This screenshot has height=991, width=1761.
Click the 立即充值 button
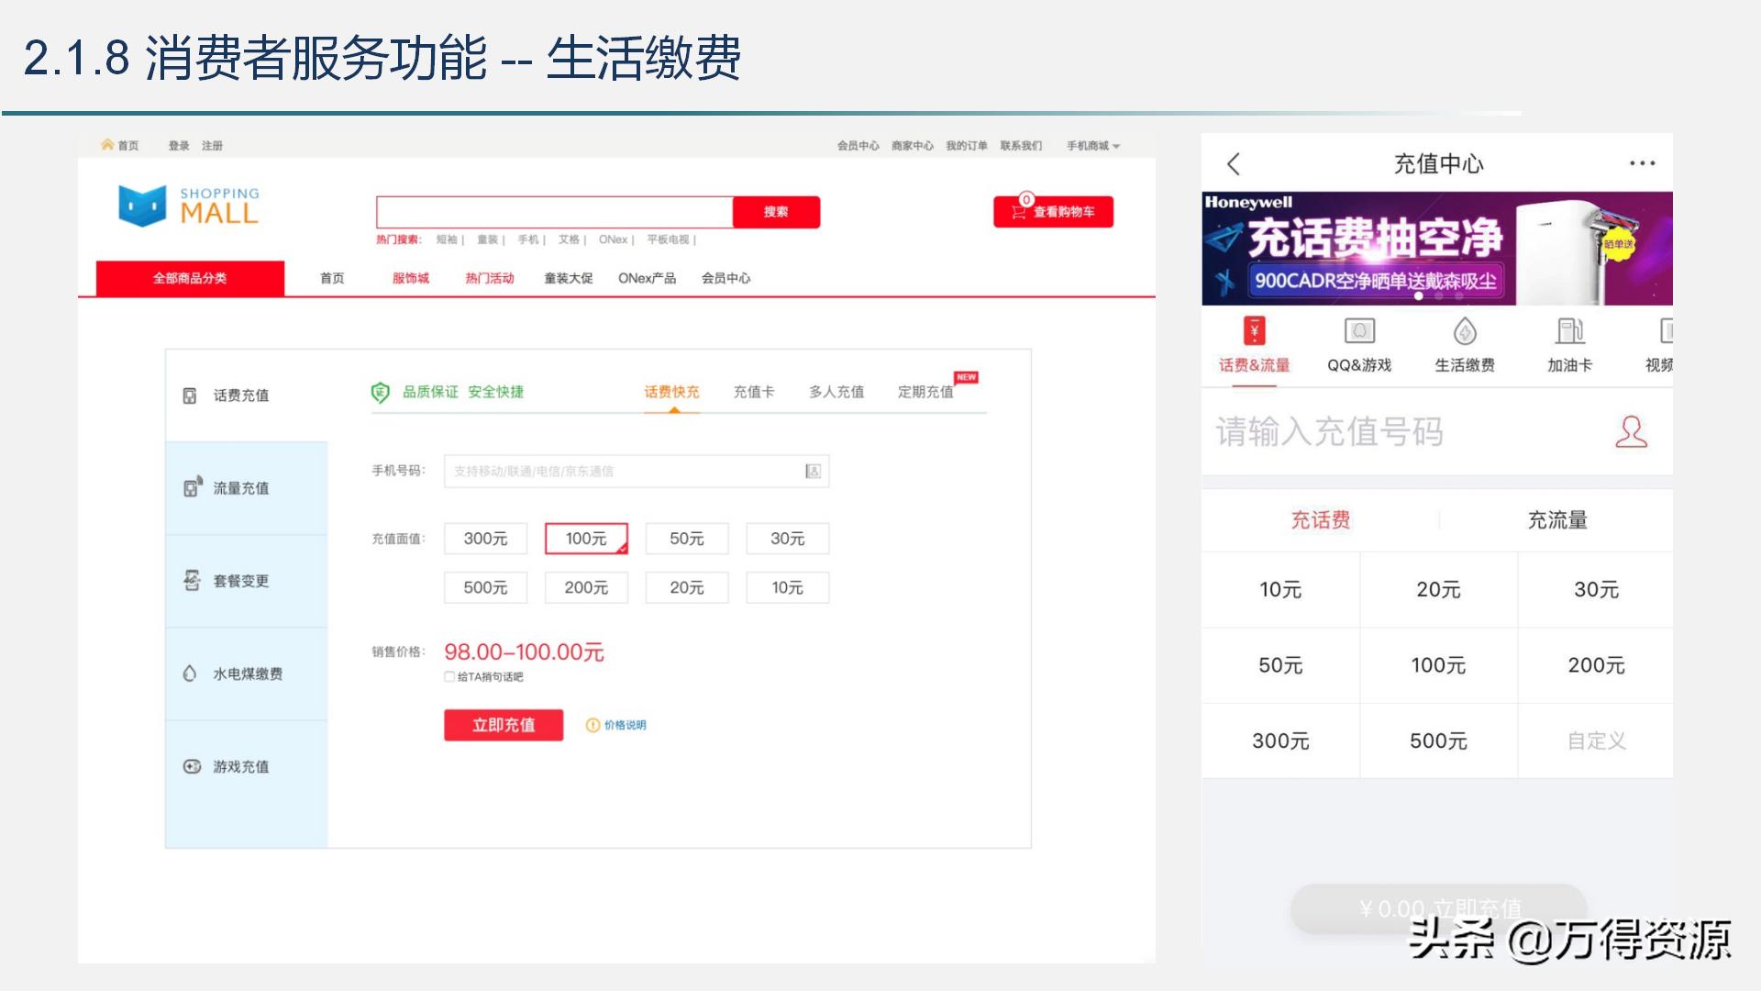coord(504,725)
